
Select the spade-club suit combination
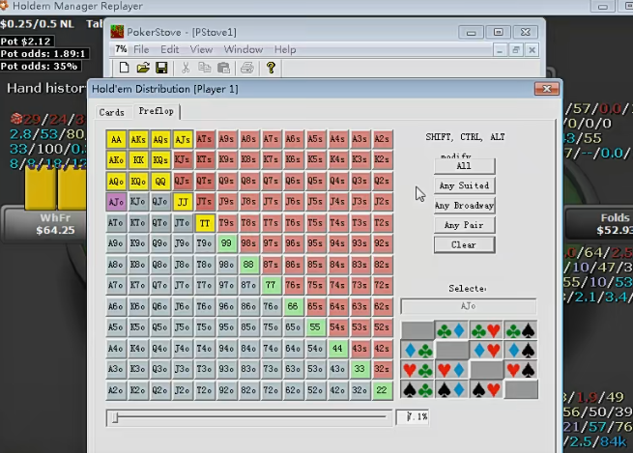[417, 389]
